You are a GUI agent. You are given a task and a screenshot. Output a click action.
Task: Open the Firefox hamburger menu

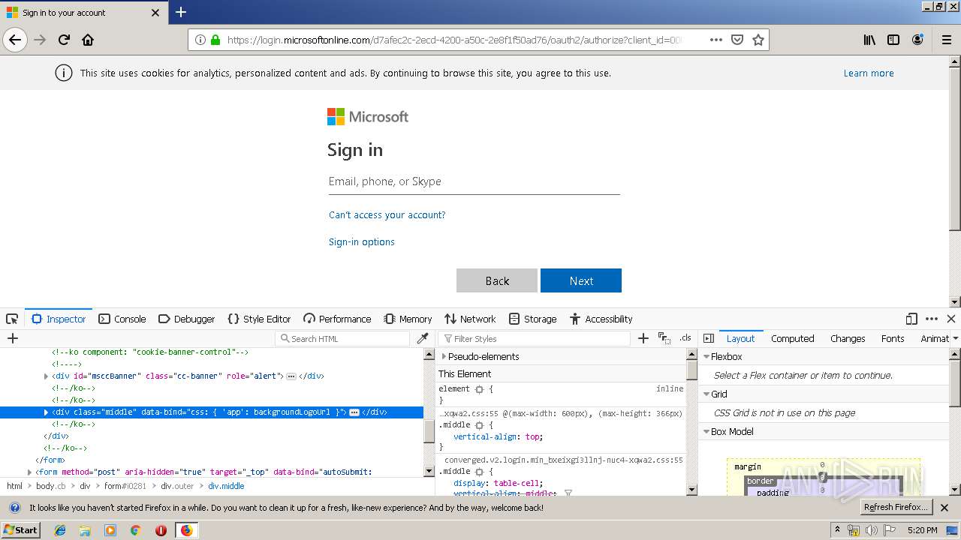947,40
